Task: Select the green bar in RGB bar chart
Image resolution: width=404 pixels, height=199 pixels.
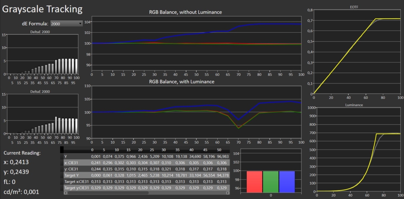Action: coord(271,182)
